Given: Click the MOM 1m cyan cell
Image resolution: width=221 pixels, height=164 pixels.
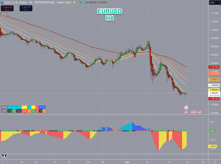Looking at the screenshot, I should pyautogui.click(x=10, y=107).
